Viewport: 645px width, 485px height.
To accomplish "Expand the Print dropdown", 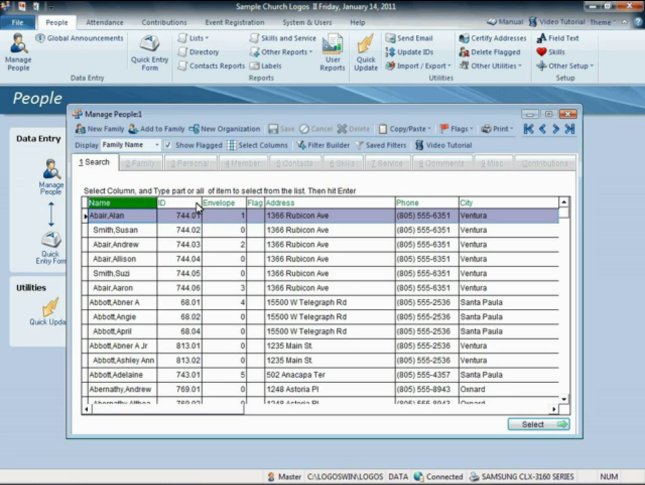I will pyautogui.click(x=497, y=129).
